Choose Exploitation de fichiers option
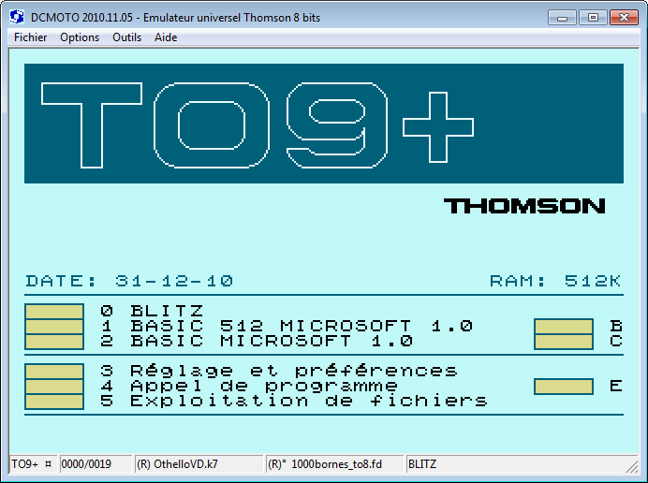 coord(294,401)
